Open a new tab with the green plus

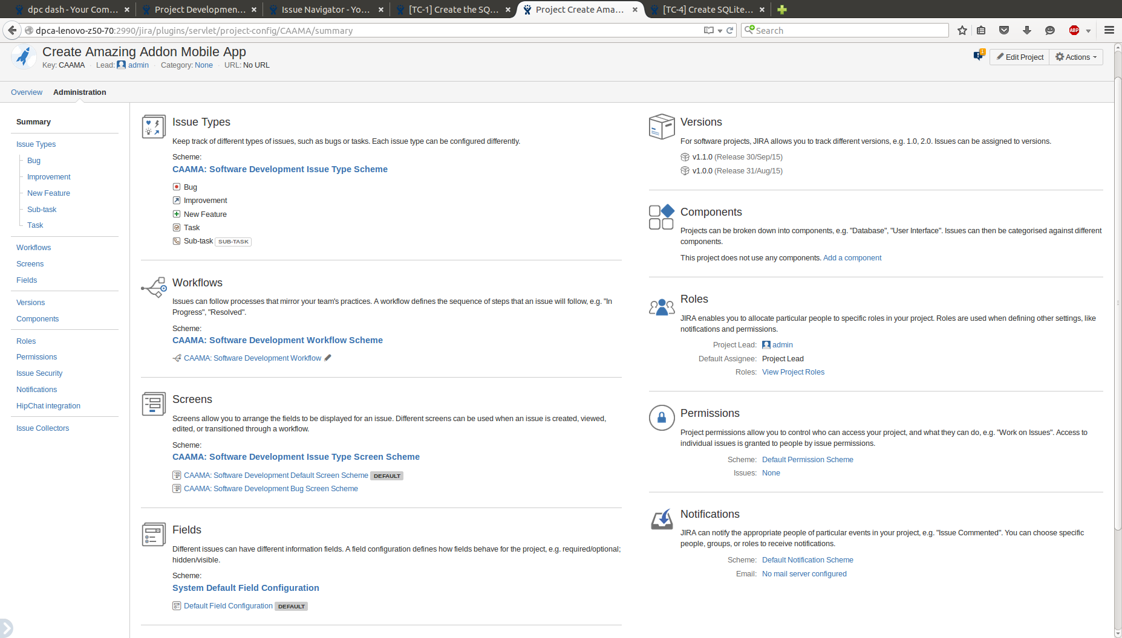point(782,9)
